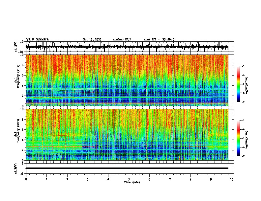Click the ch.2 spectrogram panel
The width and height of the screenshot is (261, 201).
pos(127,135)
